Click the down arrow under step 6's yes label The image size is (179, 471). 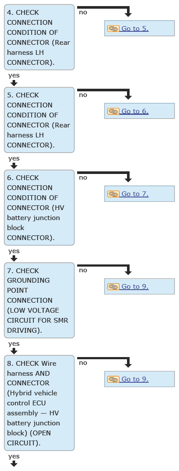click(x=14, y=258)
